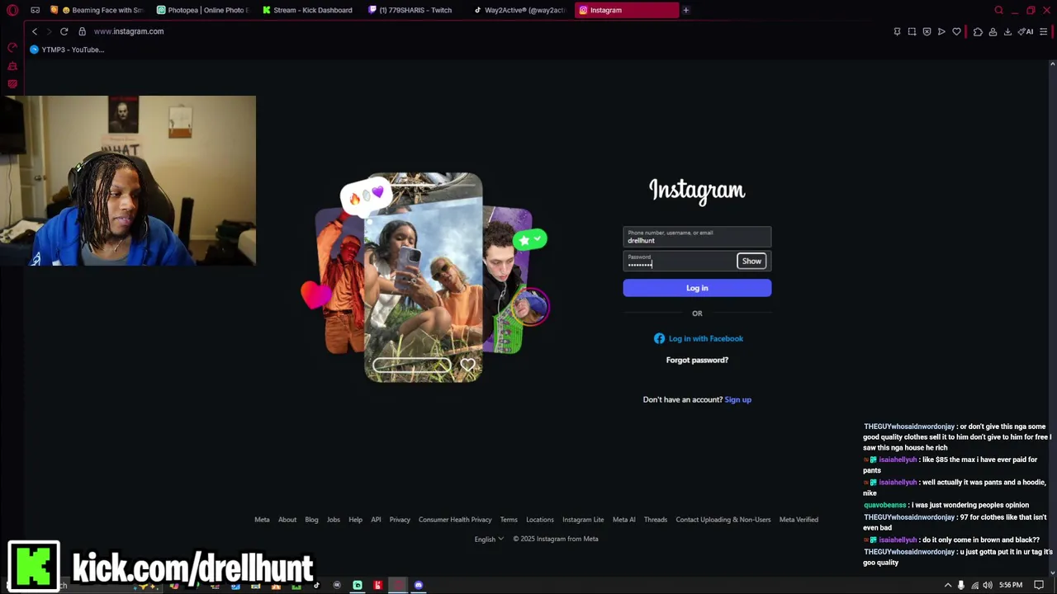Click the flow send arrow icon

pos(941,31)
